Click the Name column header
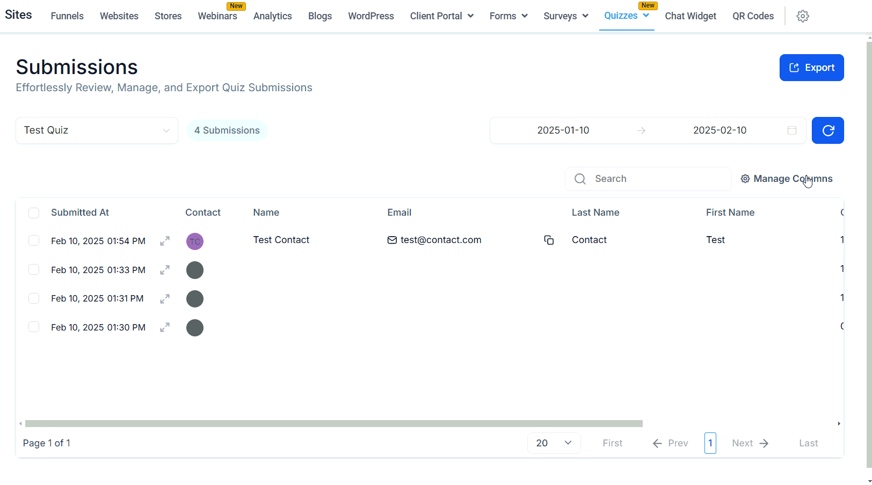 click(266, 212)
